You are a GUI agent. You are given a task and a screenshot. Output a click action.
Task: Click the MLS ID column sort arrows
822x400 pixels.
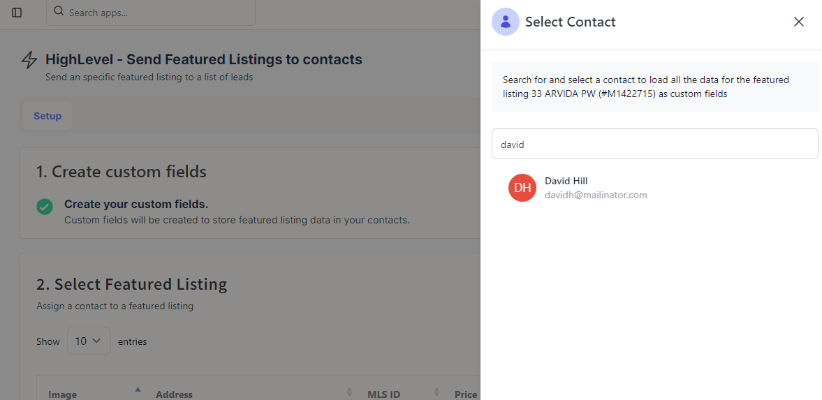tap(436, 392)
